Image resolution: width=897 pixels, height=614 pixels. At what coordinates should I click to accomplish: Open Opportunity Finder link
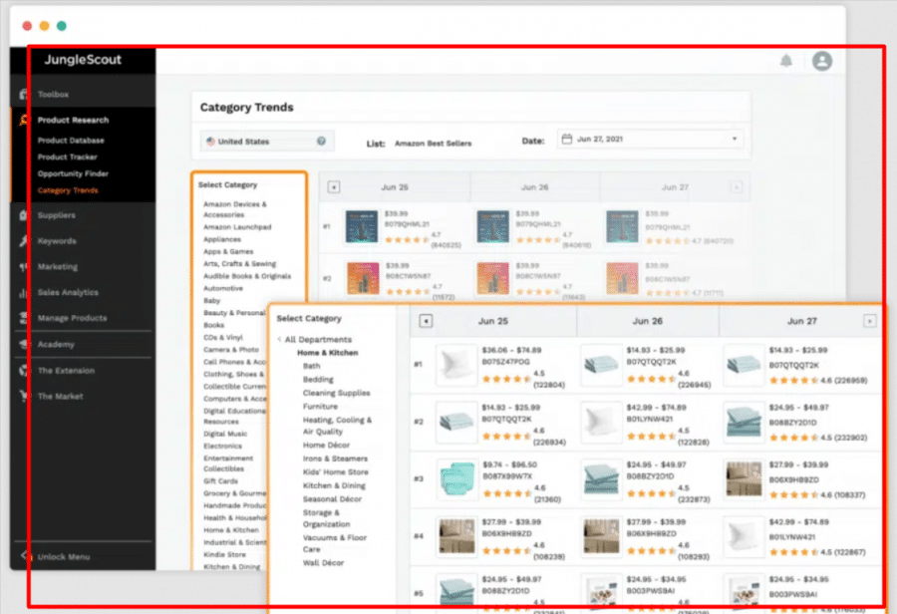pos(73,173)
